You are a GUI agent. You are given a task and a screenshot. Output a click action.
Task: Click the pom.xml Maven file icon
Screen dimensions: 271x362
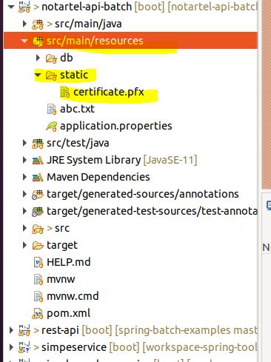coord(38,314)
